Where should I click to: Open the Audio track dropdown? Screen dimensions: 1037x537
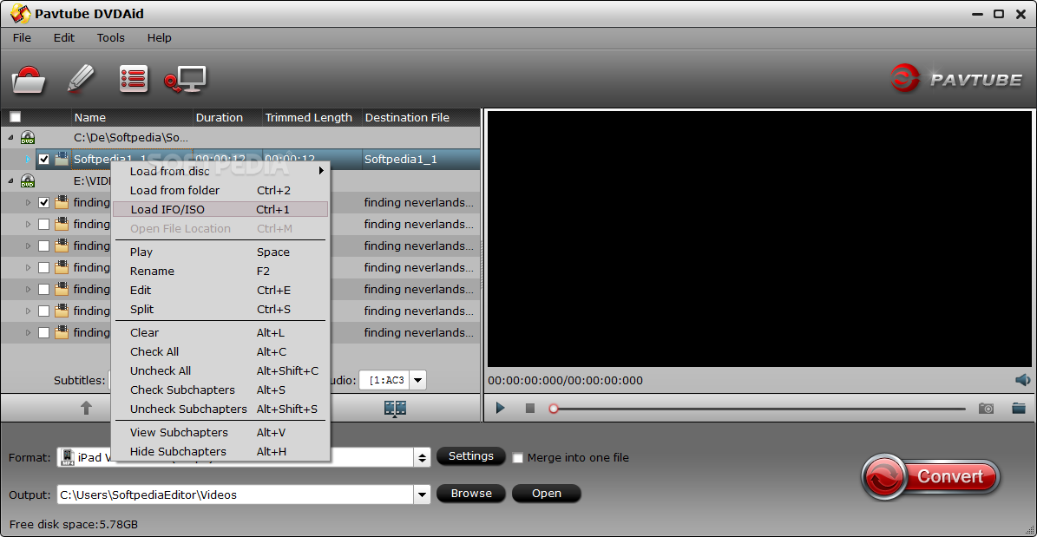click(418, 380)
